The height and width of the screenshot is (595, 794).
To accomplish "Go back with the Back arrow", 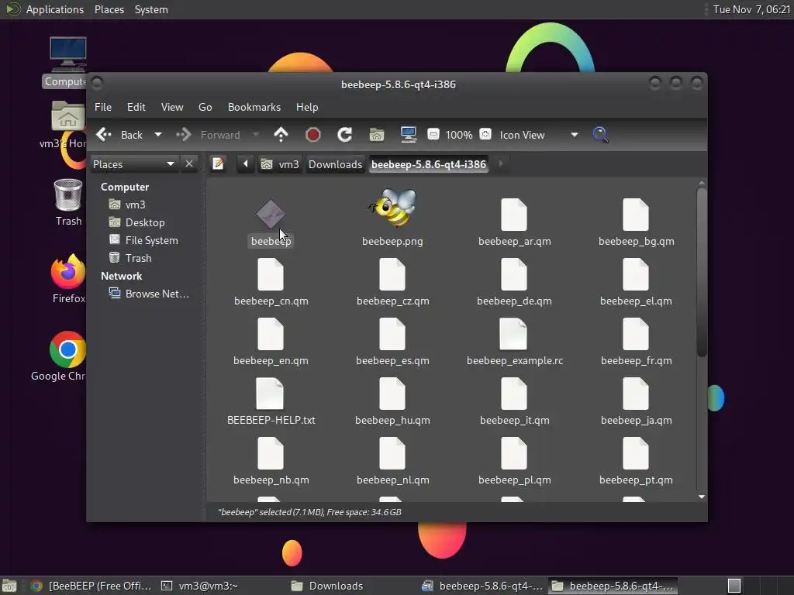I will pos(119,135).
